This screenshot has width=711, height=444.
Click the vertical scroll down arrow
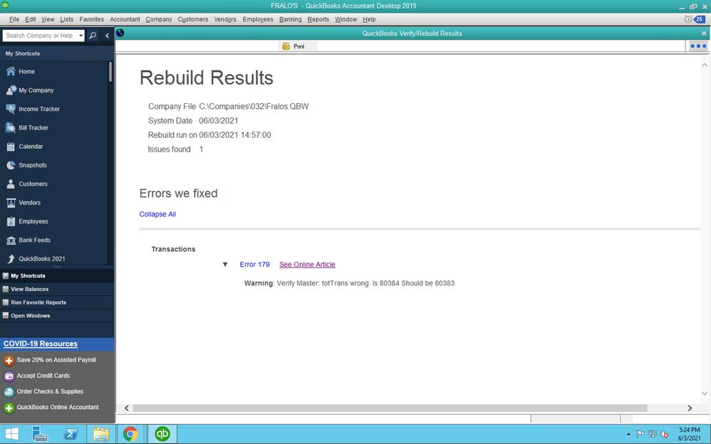[x=704, y=393]
